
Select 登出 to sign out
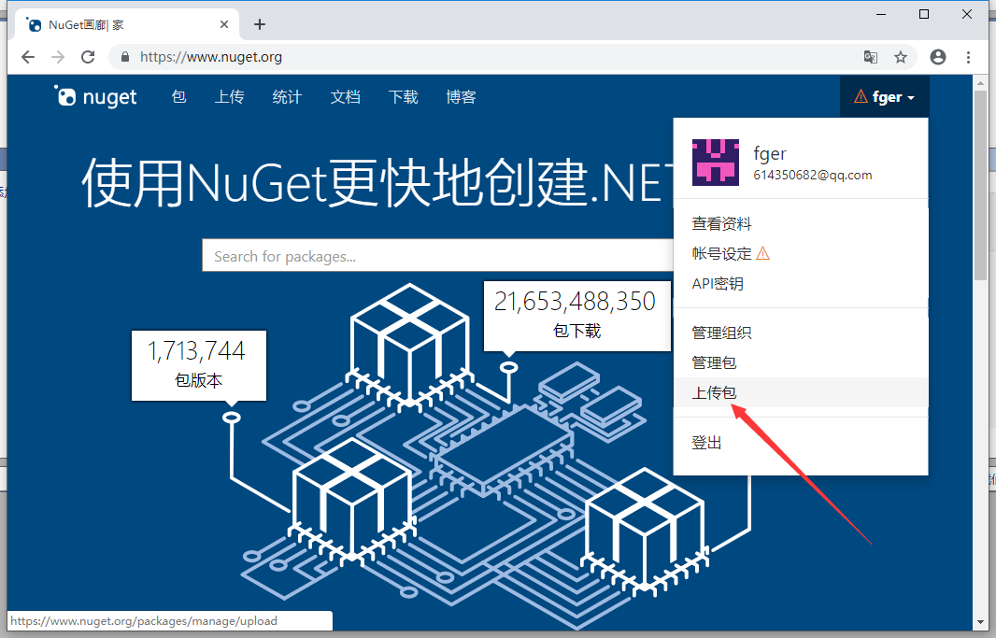707,443
